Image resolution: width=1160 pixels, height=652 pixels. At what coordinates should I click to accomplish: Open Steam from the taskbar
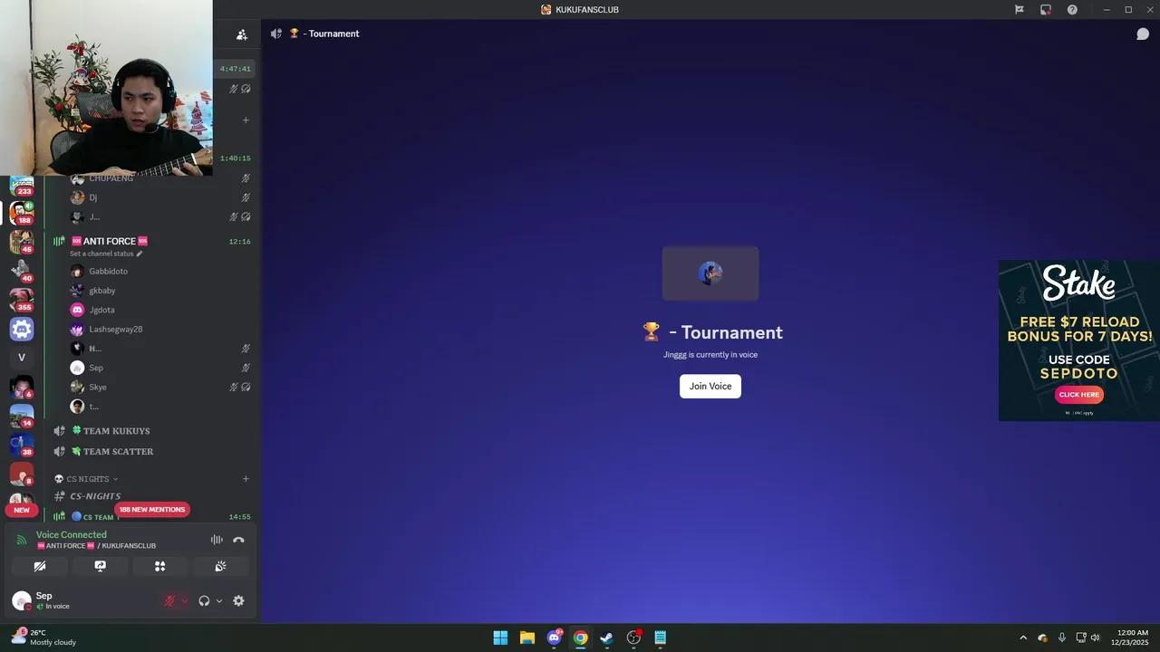pos(607,638)
